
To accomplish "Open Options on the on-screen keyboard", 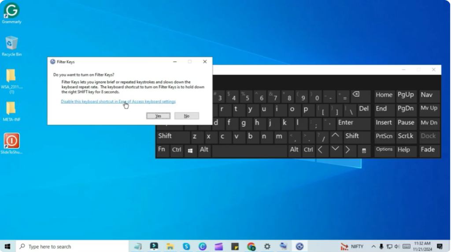I will click(384, 150).
